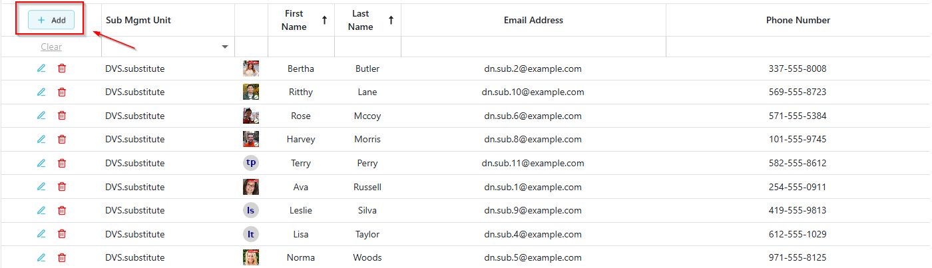The image size is (932, 268).
Task: Edit Bertha Butler's record with pencil icon
Action: [41, 68]
